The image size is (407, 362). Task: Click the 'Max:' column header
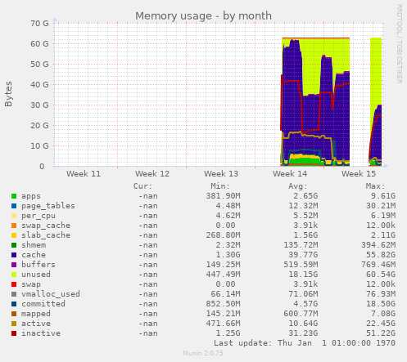[x=375, y=186]
